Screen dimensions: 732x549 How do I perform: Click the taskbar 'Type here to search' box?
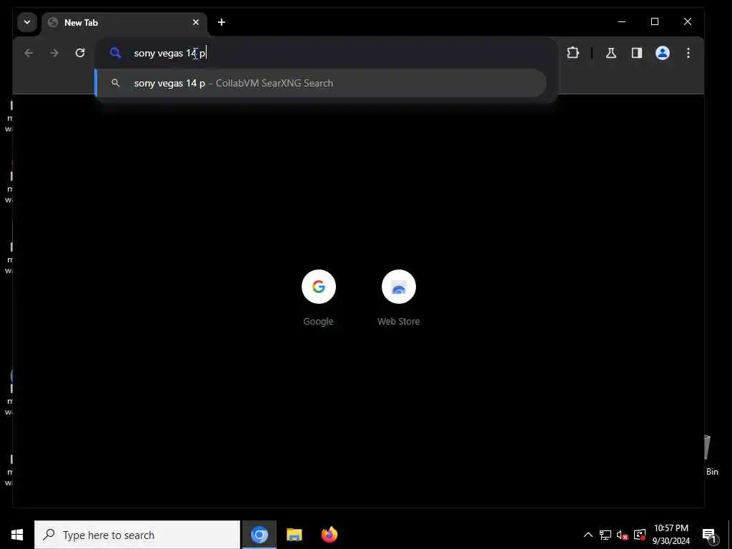(x=137, y=535)
